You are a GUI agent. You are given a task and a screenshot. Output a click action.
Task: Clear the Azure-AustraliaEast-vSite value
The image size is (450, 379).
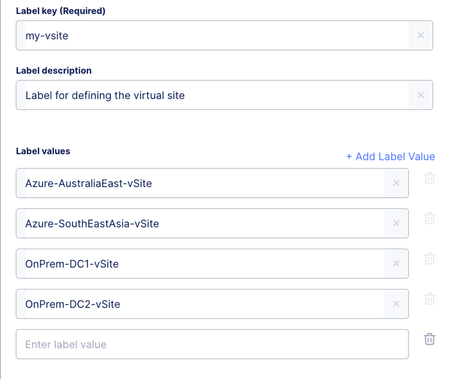(396, 183)
